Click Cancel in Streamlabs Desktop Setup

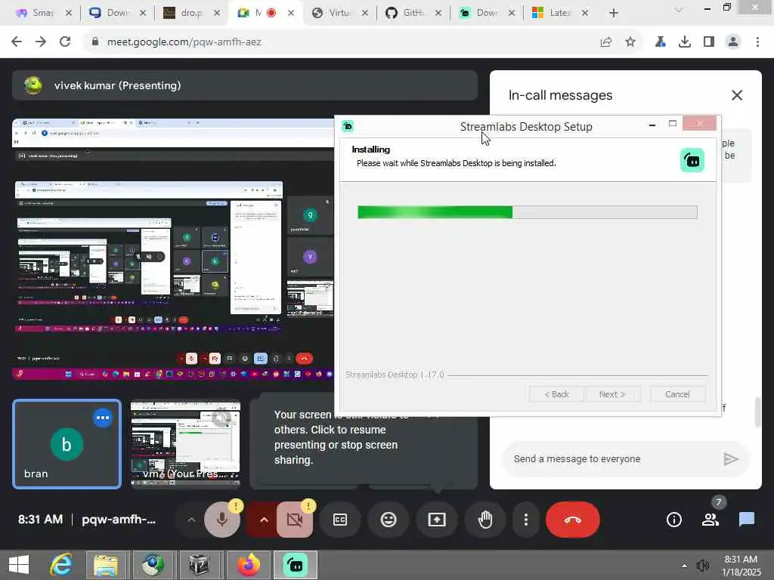pos(677,394)
